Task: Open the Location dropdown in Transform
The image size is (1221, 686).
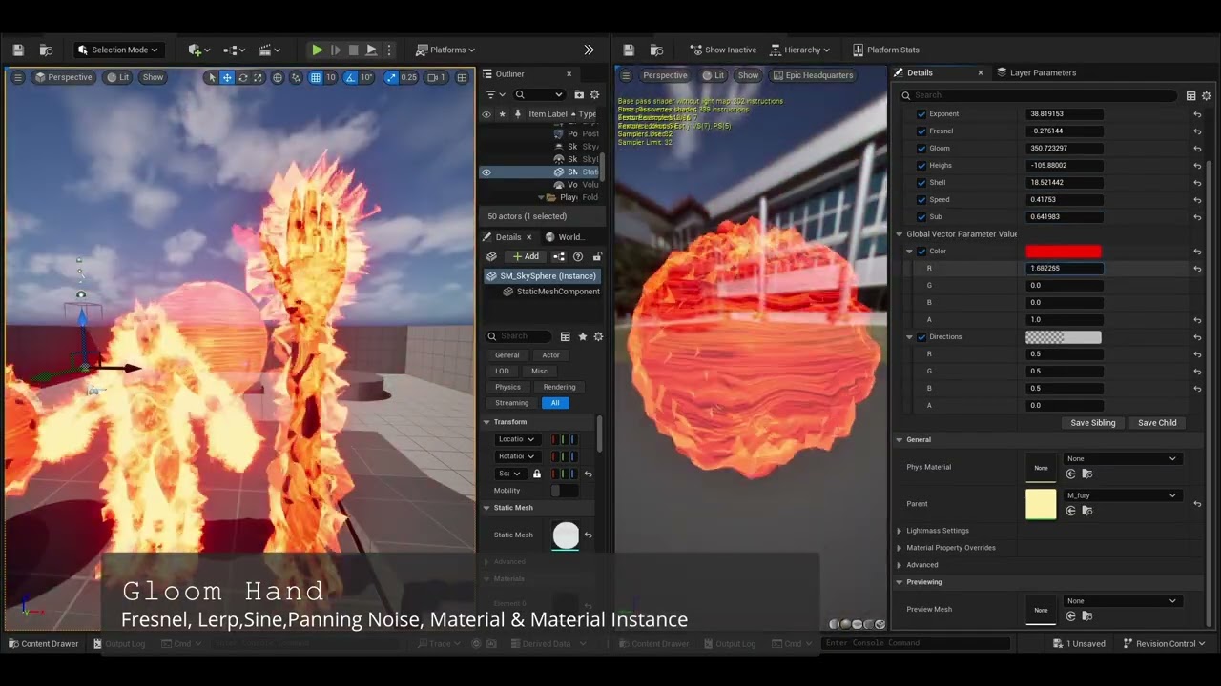Action: tap(517, 439)
